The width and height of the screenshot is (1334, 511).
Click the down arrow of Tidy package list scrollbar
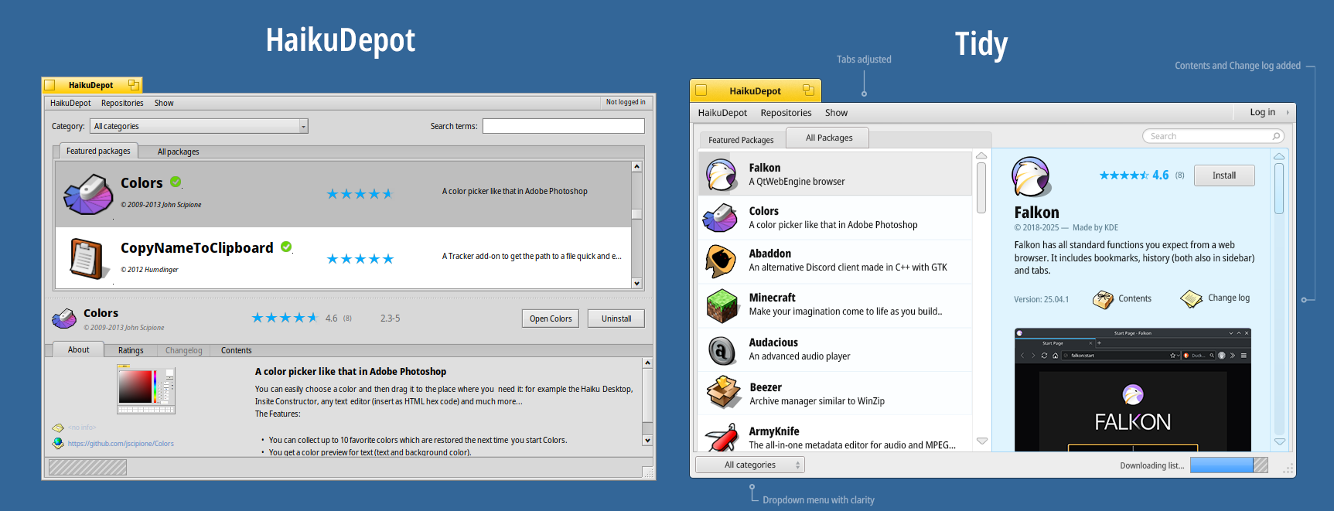click(981, 441)
